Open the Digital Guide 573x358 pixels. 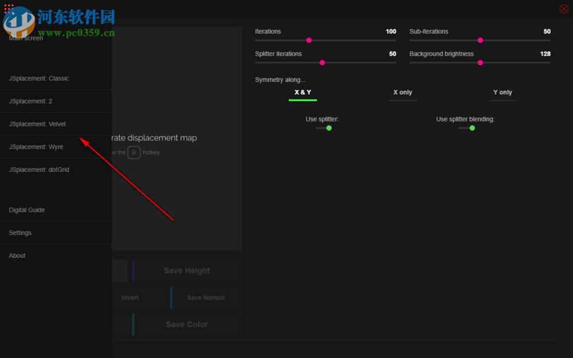[26, 210]
